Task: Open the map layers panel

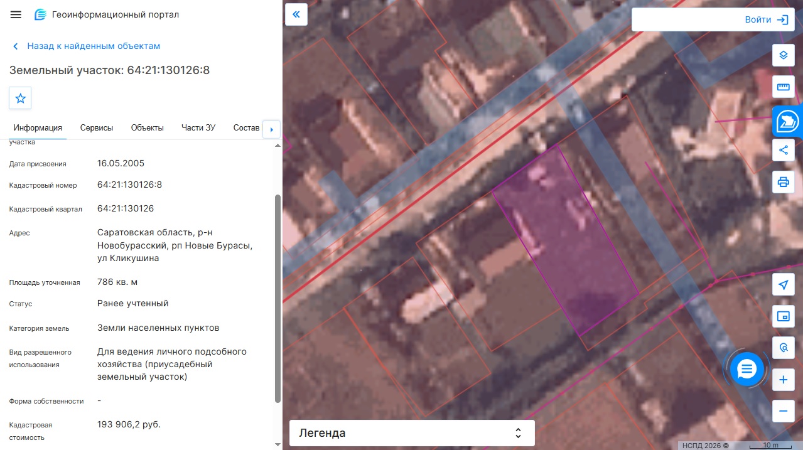Action: 783,55
